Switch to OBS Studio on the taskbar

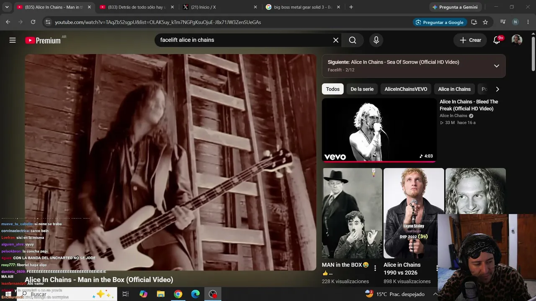(x=213, y=294)
